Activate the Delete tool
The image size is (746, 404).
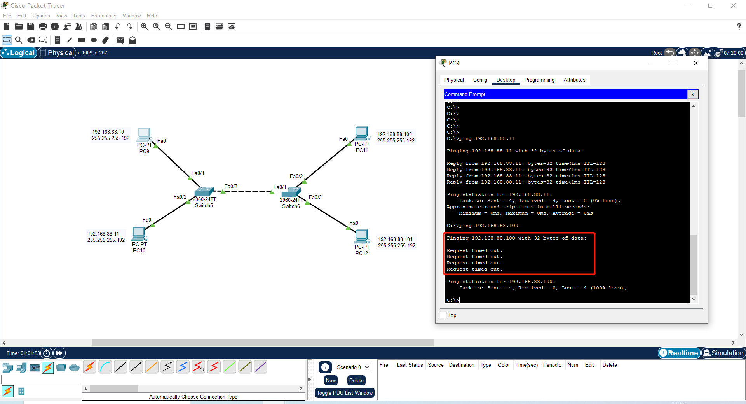[x=31, y=40]
